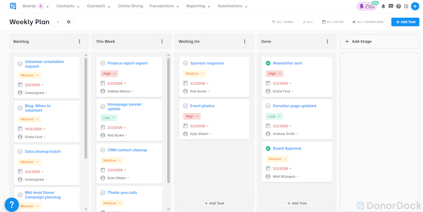Open the Donation page updated task
423x212 pixels.
(294, 106)
